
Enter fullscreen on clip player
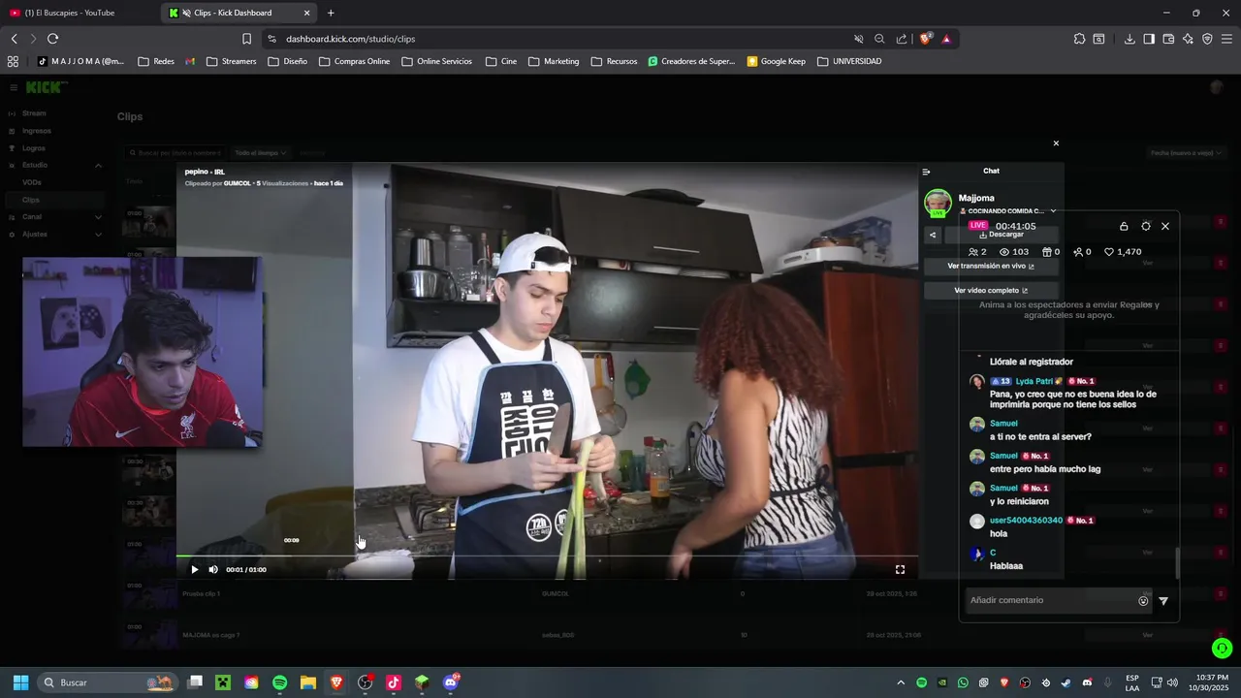coord(900,570)
